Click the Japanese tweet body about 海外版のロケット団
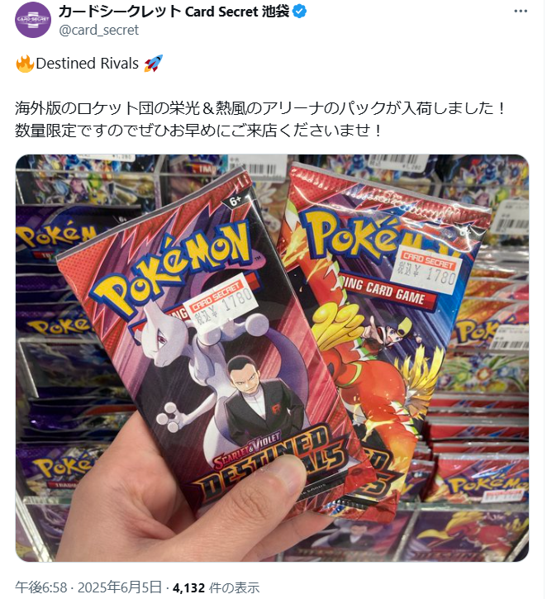 click(260, 119)
